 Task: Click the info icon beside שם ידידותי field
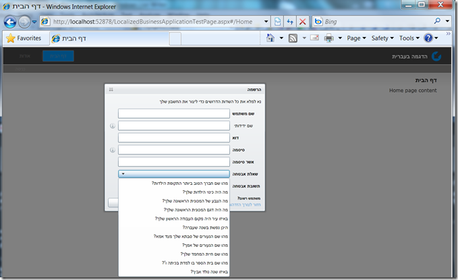pyautogui.click(x=113, y=125)
